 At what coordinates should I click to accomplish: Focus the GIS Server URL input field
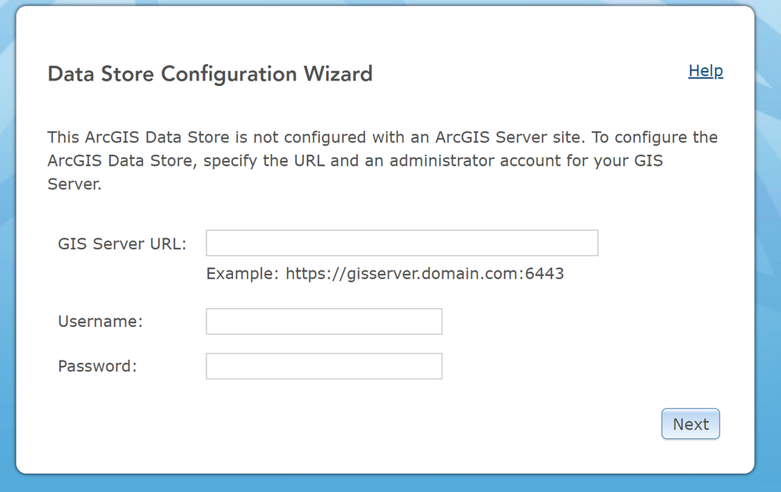pos(402,243)
